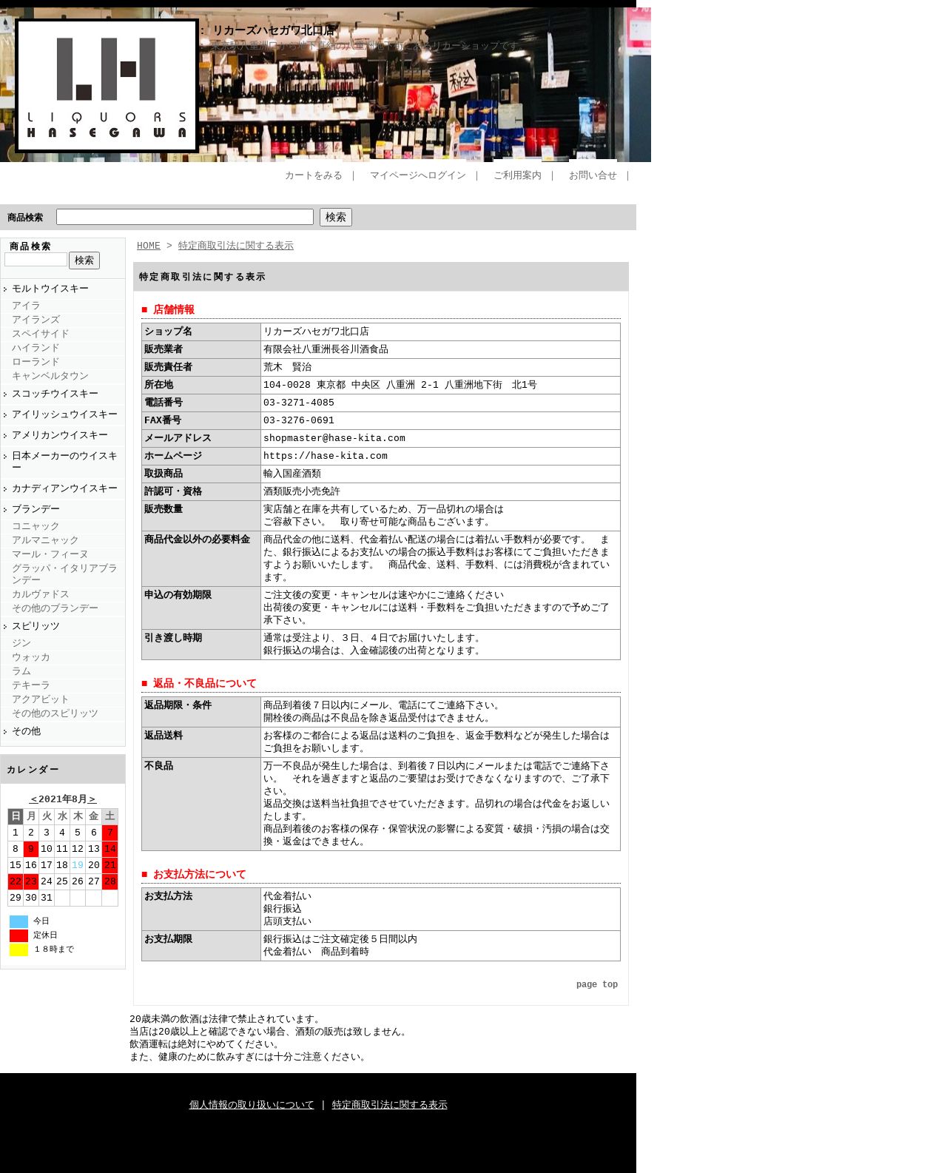The height and width of the screenshot is (1173, 950).
Task: Open ラム subcategory
Action: pos(21,671)
